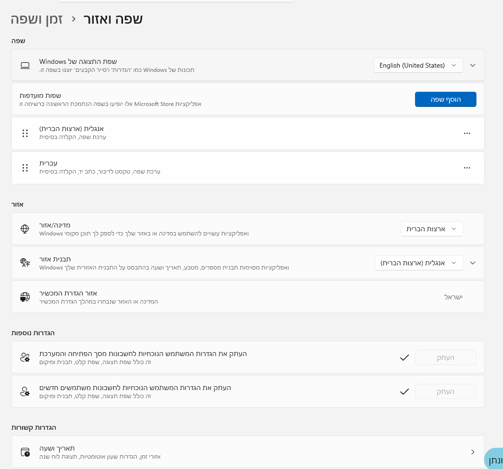Viewport: 503px width, 469px height.
Task: Open the regional format אנגלית (ארצות הברית) dropdown
Action: pos(418,263)
